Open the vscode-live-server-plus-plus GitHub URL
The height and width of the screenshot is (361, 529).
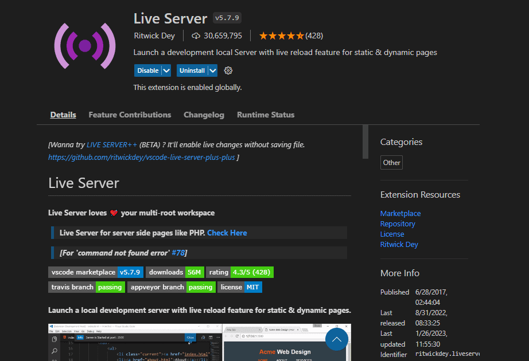[141, 158]
